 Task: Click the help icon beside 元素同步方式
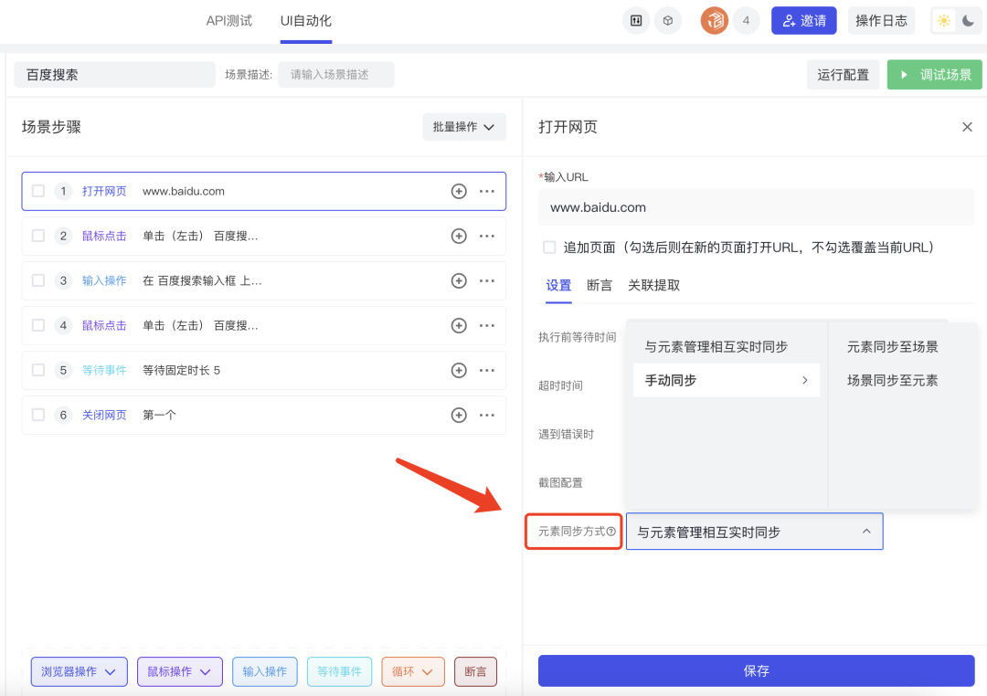click(x=611, y=532)
